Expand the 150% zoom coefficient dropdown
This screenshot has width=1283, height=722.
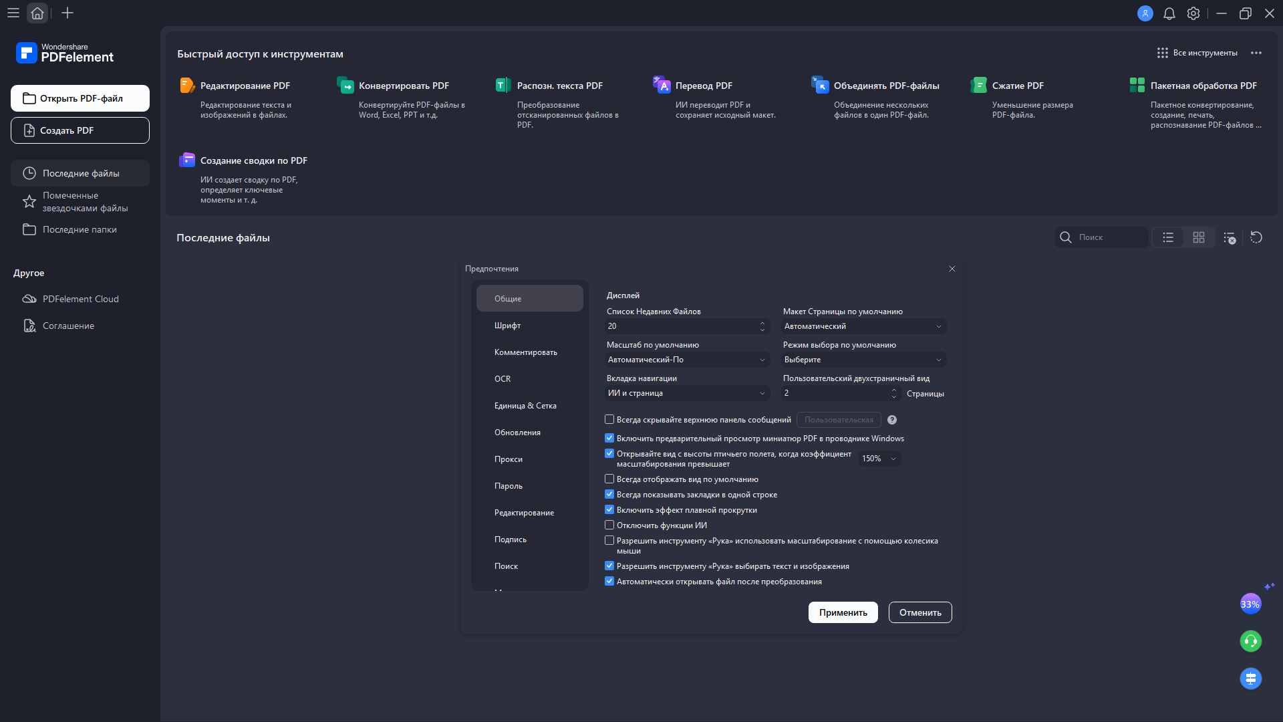point(879,459)
